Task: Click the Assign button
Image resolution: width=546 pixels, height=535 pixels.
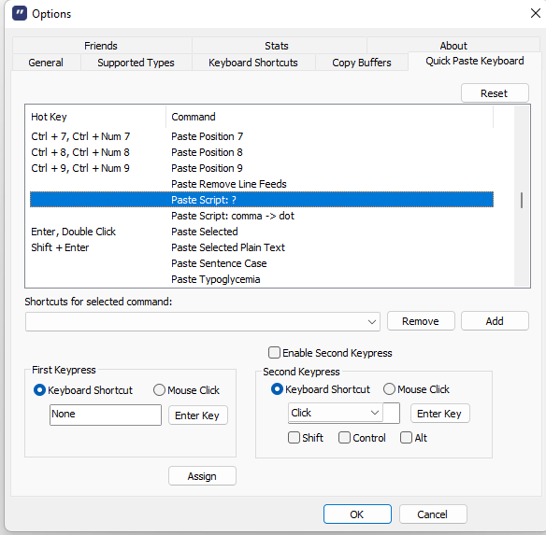Action: (202, 476)
